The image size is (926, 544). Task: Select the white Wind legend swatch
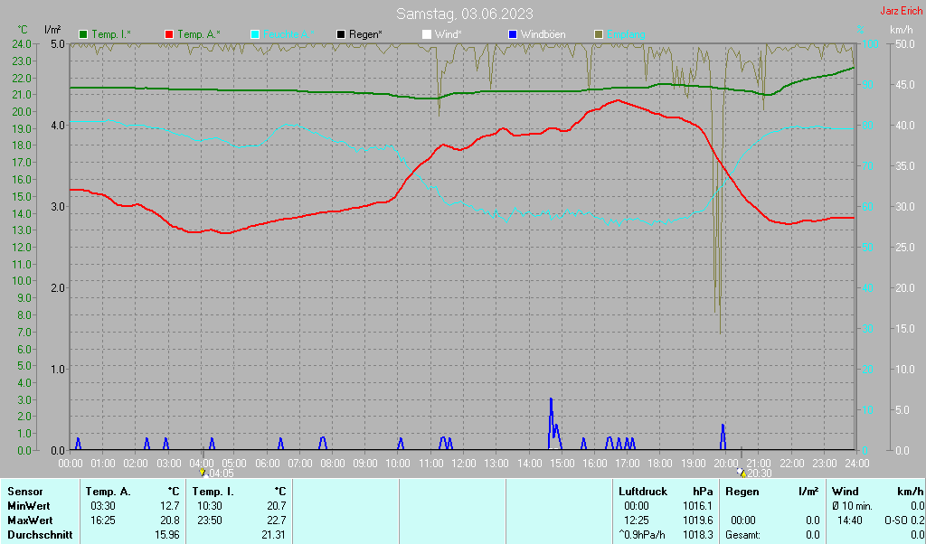[x=427, y=34]
